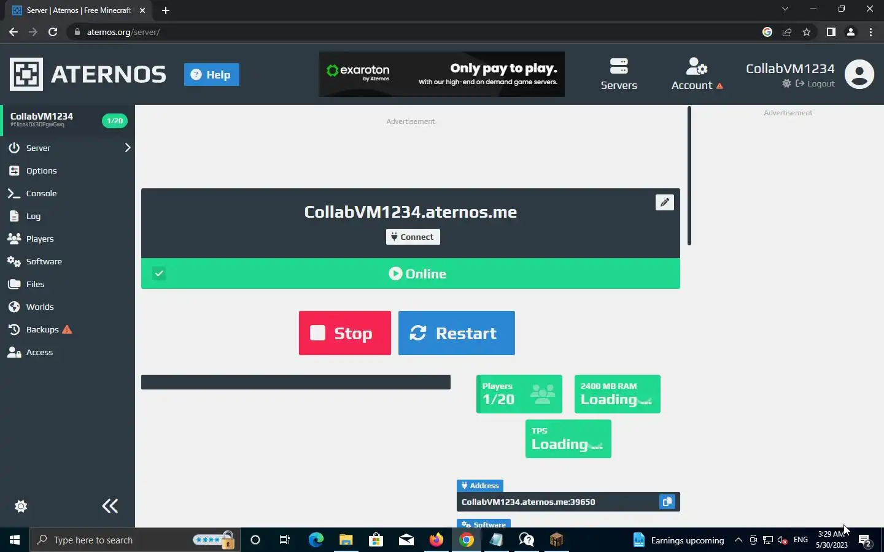Close the Aternos browser tab
The width and height of the screenshot is (884, 552).
pos(142,10)
